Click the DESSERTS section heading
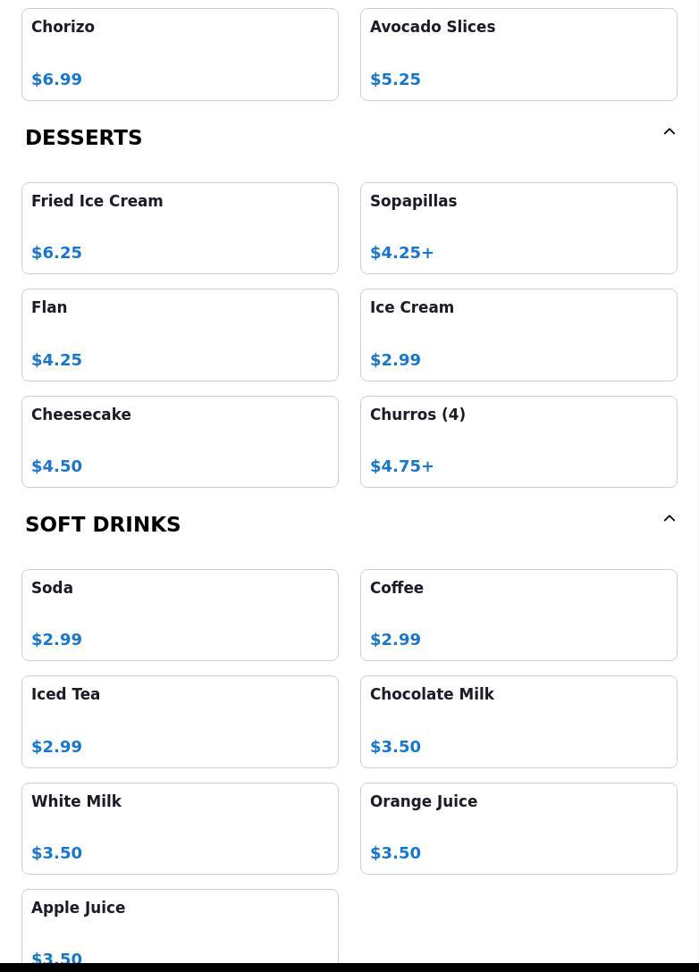 84,138
